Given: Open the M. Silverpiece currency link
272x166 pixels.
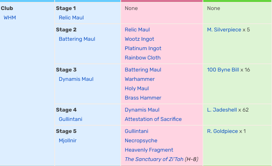Looking at the screenshot, I should point(224,30).
